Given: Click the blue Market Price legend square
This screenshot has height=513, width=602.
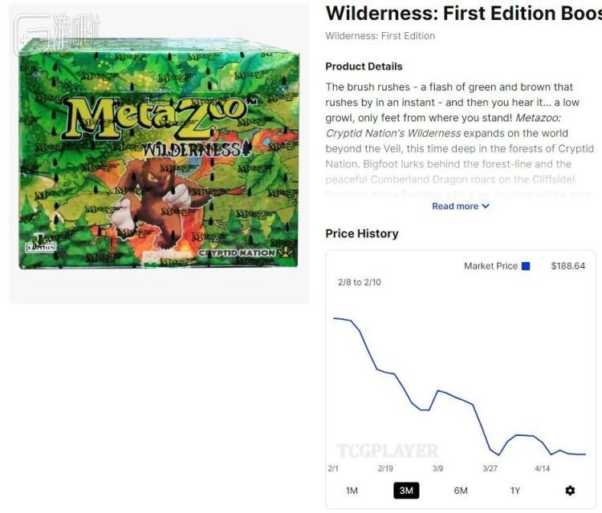Looking at the screenshot, I should [x=526, y=266].
